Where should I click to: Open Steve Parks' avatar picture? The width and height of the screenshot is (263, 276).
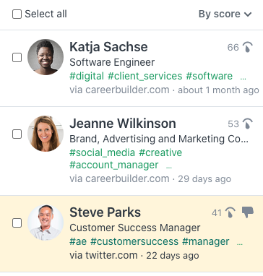(46, 223)
